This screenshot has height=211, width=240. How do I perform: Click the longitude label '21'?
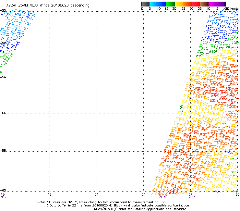(96, 194)
